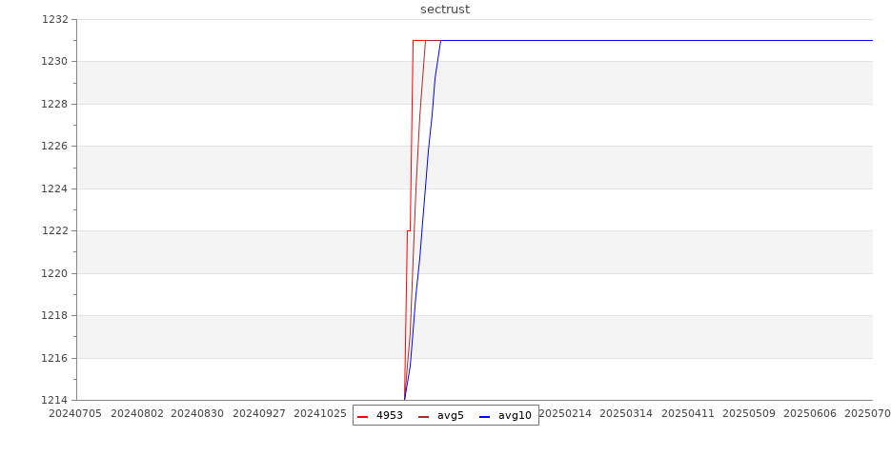This screenshot has width=891, height=476.
Task: Click the 20240705 x-axis date label
Action: tap(75, 414)
